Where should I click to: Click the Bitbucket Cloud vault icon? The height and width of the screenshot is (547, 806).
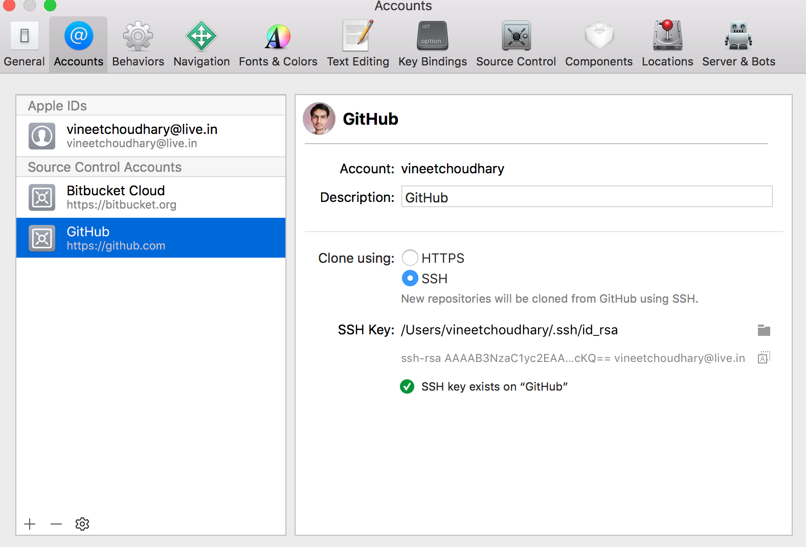coord(42,197)
